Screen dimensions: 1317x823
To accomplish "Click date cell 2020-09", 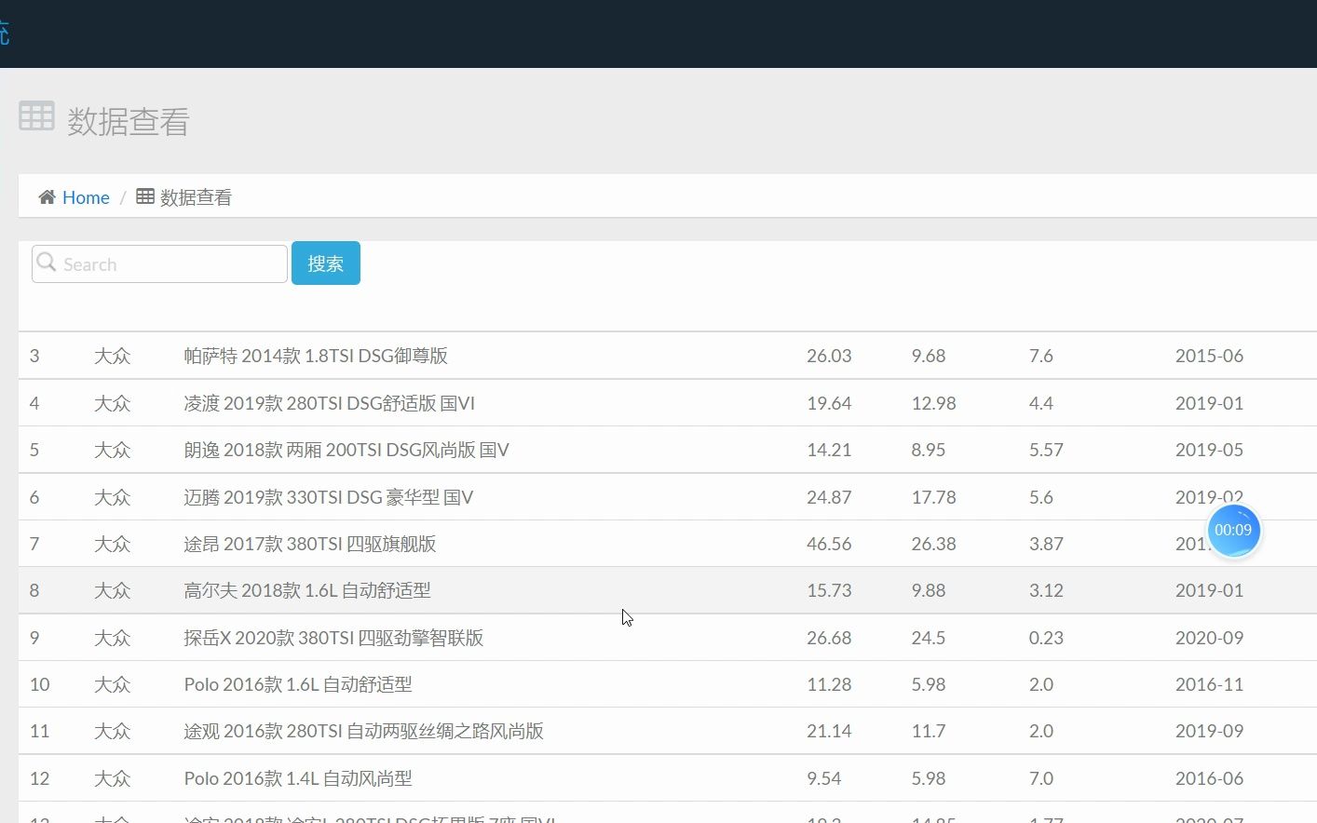I will (1209, 638).
